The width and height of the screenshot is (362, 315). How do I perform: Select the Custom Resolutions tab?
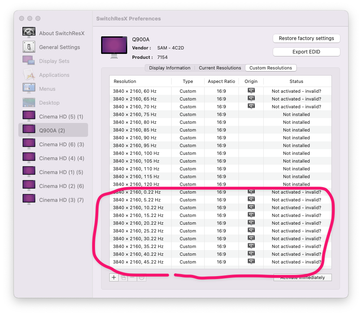point(271,68)
